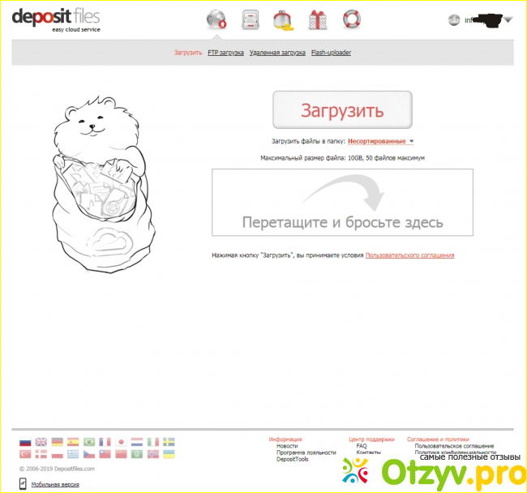The width and height of the screenshot is (527, 493).
Task: Open the Пользовательского соглашения link
Action: tap(409, 255)
